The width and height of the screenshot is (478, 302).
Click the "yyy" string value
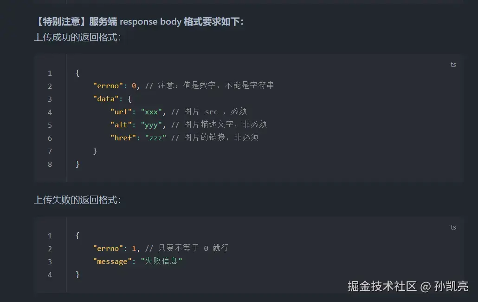tap(151, 125)
